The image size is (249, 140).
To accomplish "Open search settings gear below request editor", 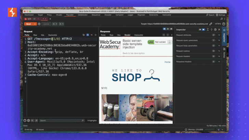I will 28,120.
